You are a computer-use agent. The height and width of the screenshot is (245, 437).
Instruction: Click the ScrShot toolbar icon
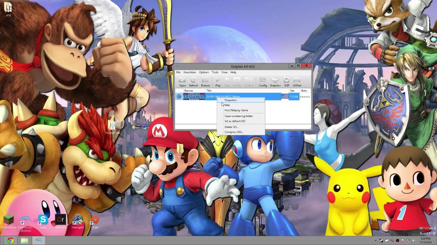[x=249, y=82]
